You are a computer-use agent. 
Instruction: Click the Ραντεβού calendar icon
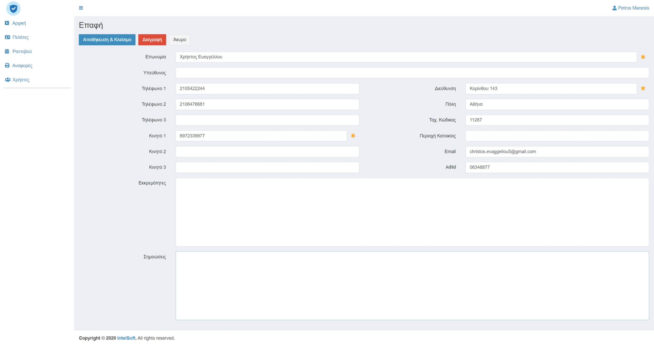point(7,52)
